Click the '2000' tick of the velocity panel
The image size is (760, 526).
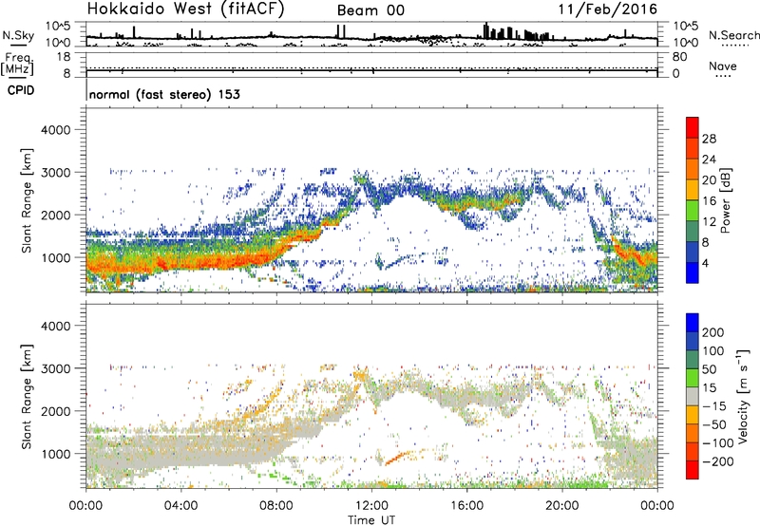pyautogui.click(x=56, y=411)
